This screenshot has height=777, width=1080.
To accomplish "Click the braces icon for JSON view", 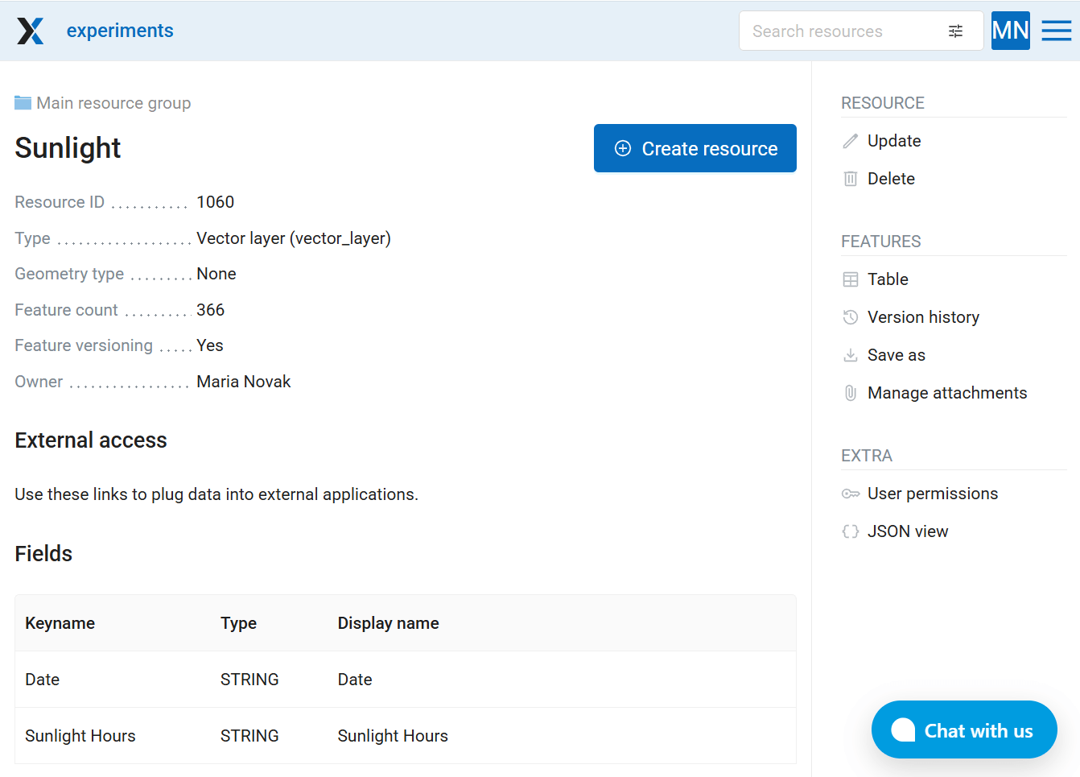I will pyautogui.click(x=851, y=531).
